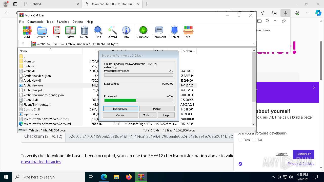Open the Favorites menu

point(63,22)
